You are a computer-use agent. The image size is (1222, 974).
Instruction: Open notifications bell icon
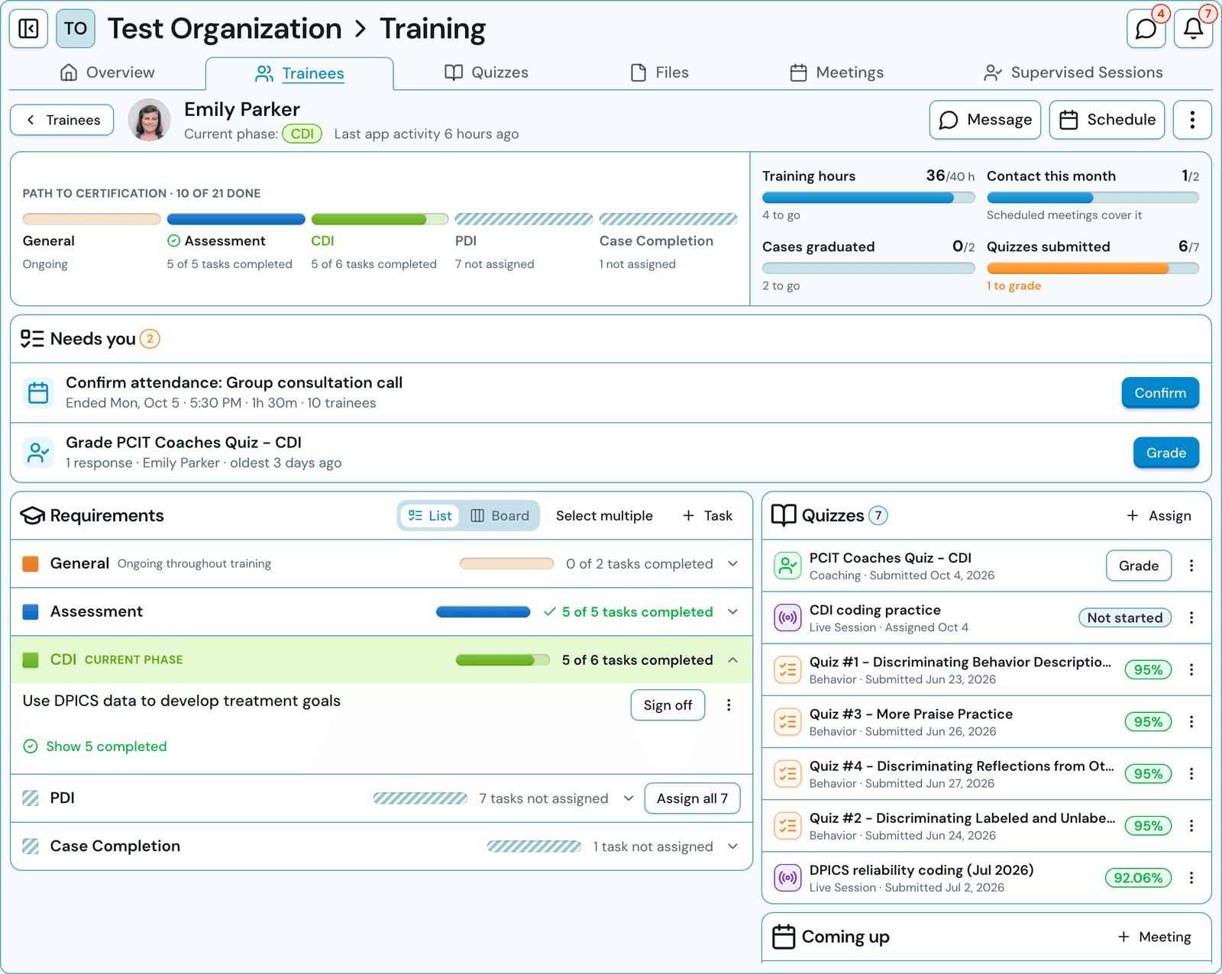tap(1193, 29)
